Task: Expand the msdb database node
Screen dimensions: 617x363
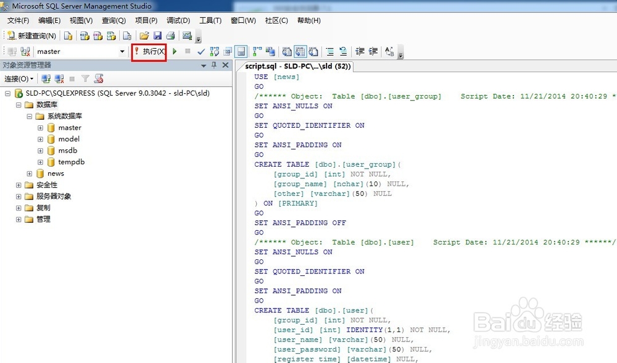Action: pyautogui.click(x=41, y=151)
